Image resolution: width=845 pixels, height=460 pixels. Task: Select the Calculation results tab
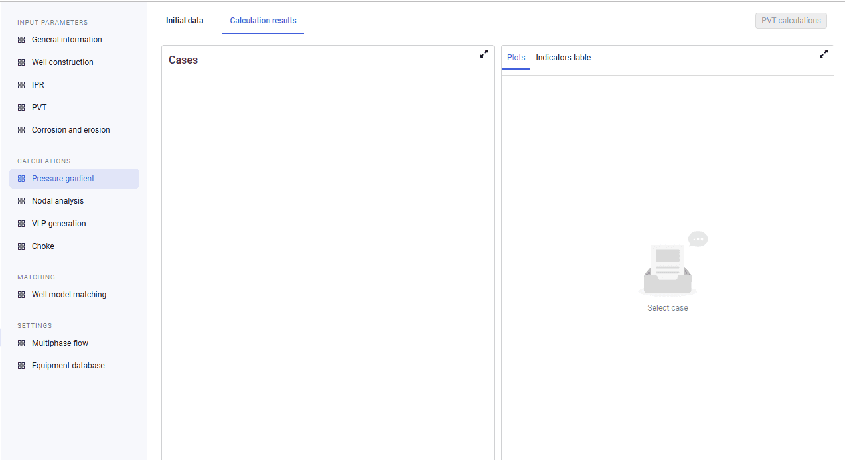point(263,21)
